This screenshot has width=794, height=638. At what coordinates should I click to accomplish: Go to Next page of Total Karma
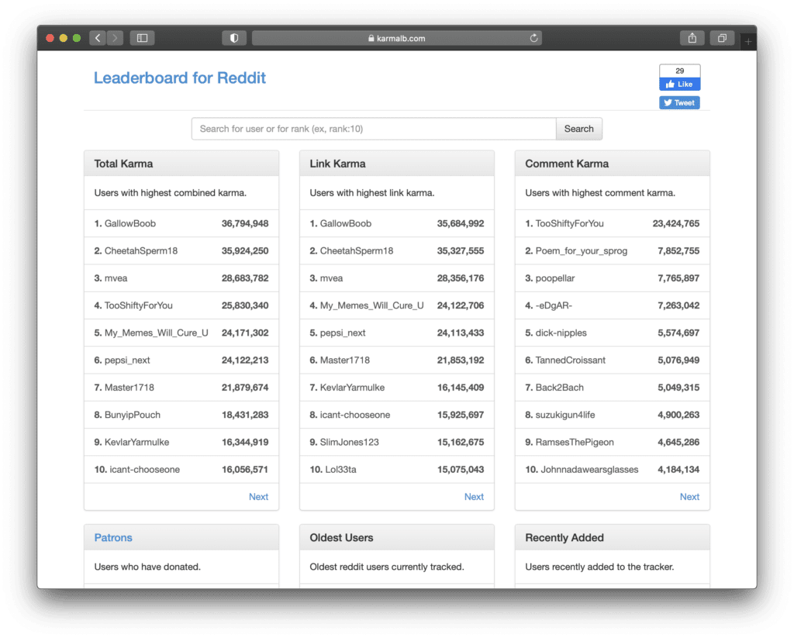[x=258, y=497]
